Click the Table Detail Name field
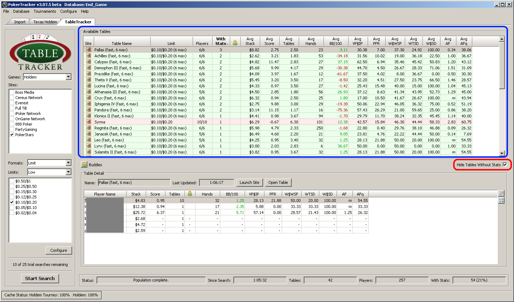 click(134, 182)
